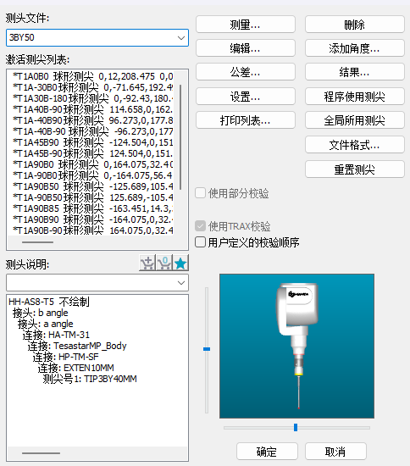Select tip *T1A-90B50 in the list
This screenshot has height=466, width=410.
(x=92, y=197)
